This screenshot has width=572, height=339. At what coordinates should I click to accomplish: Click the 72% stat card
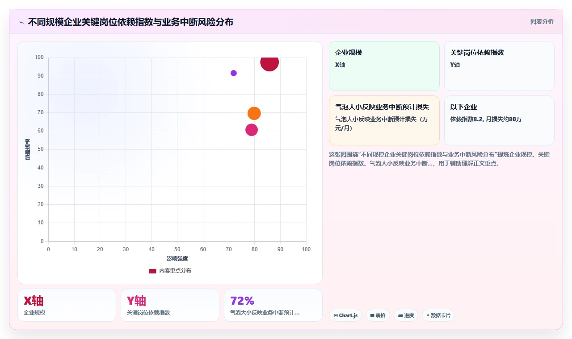pyautogui.click(x=273, y=305)
